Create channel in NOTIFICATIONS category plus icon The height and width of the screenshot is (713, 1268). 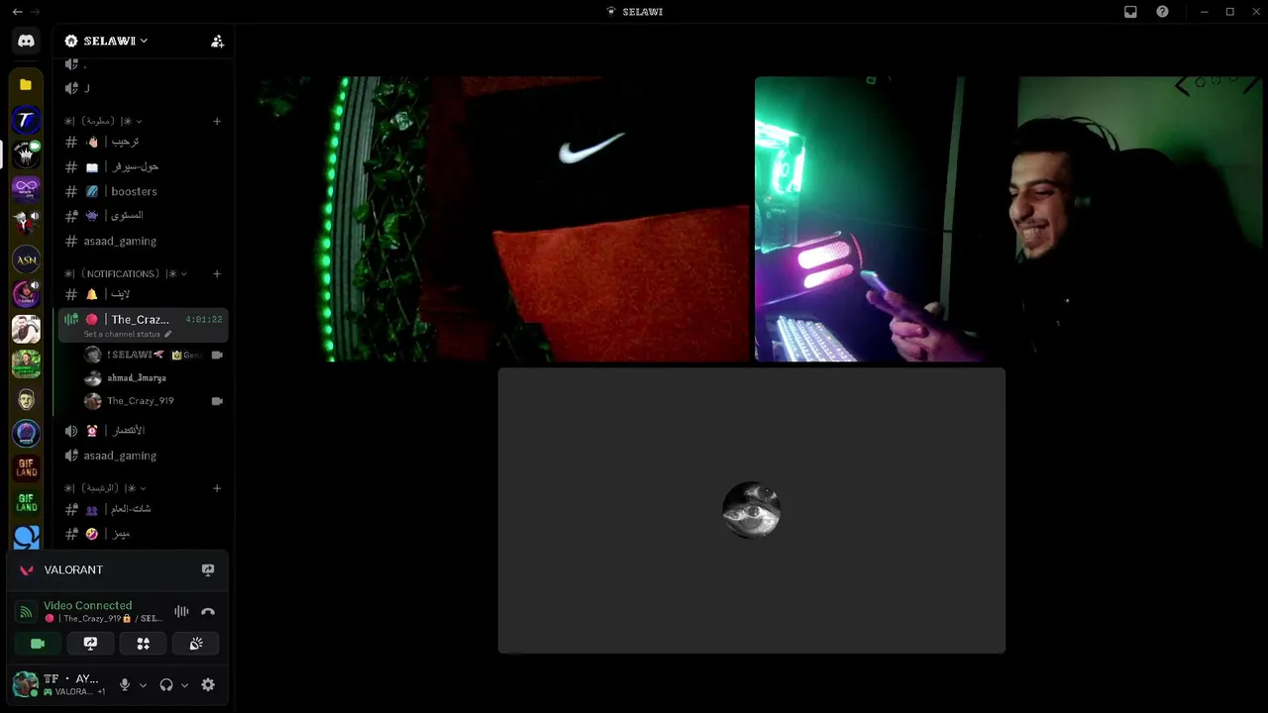click(217, 273)
